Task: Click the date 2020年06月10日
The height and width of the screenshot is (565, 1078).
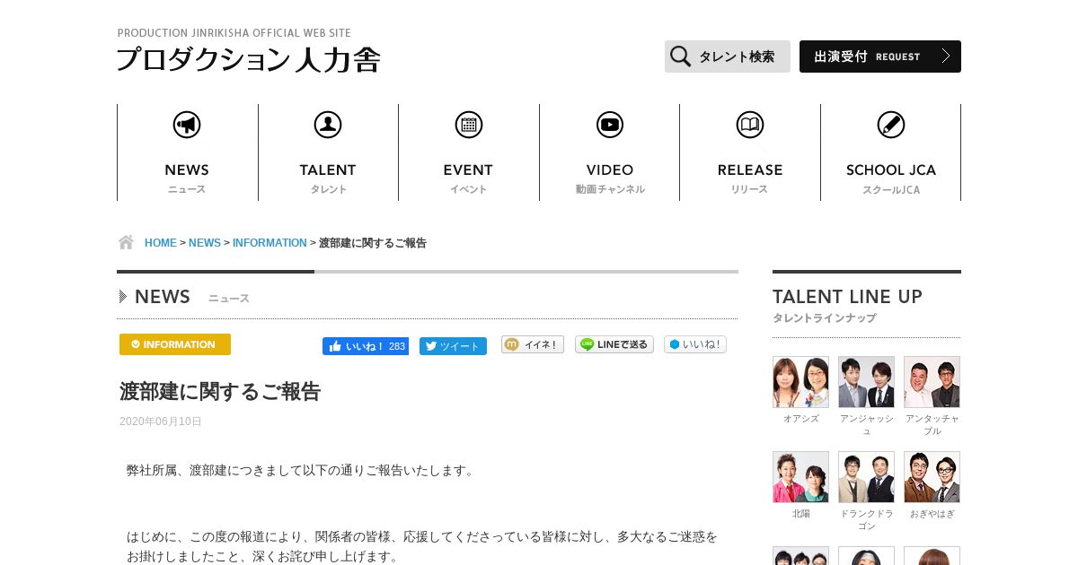Action: tap(161, 422)
